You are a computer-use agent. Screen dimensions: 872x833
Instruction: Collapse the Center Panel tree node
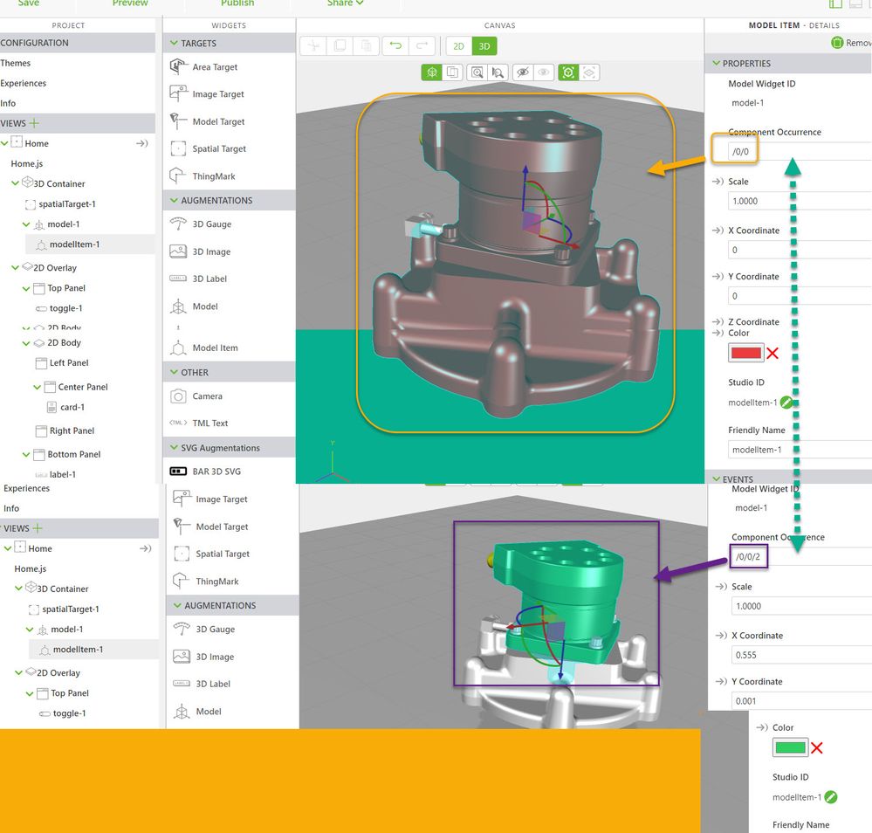coord(37,388)
